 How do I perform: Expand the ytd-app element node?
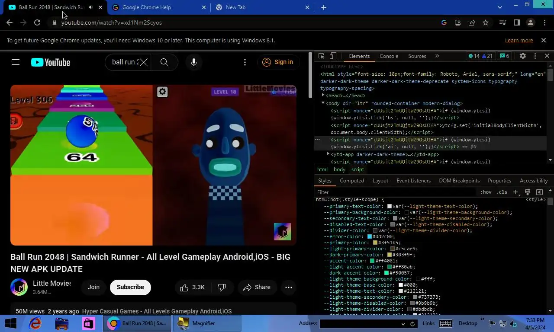click(x=329, y=154)
